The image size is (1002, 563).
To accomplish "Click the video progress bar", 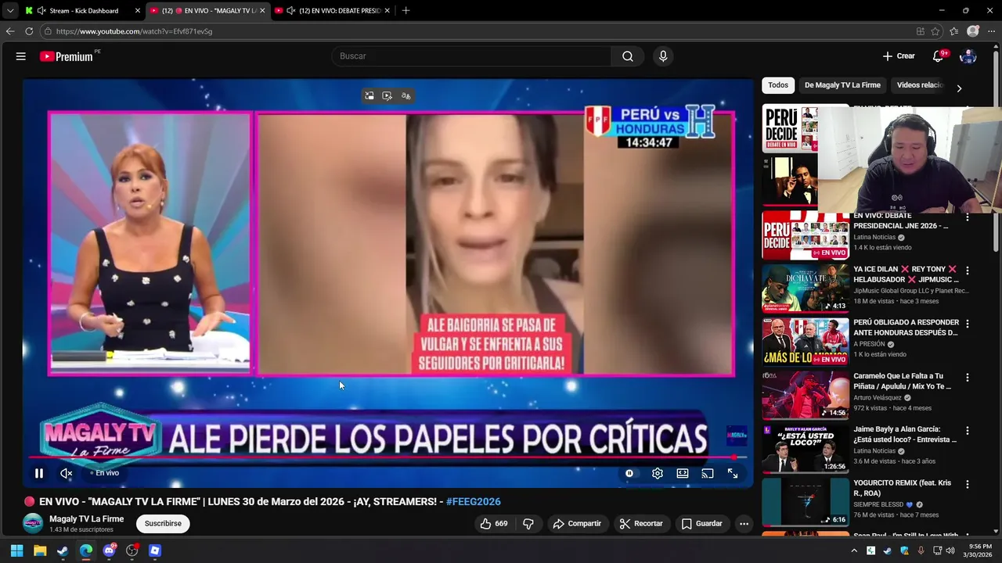I will (387, 457).
